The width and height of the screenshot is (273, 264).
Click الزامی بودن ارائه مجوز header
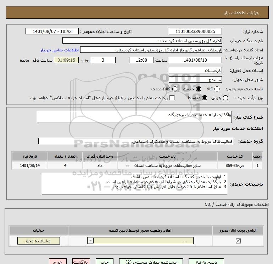[x=238, y=230]
